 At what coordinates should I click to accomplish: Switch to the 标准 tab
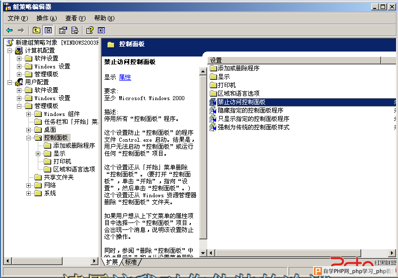click(x=131, y=262)
